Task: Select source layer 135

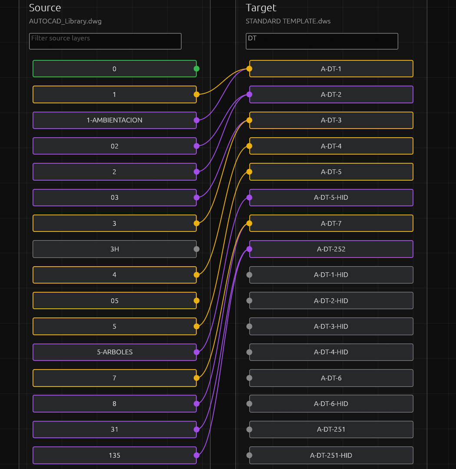Action: click(115, 455)
